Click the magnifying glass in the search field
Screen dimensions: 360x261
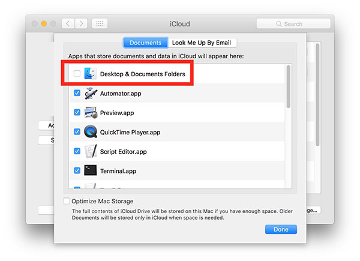(279, 24)
